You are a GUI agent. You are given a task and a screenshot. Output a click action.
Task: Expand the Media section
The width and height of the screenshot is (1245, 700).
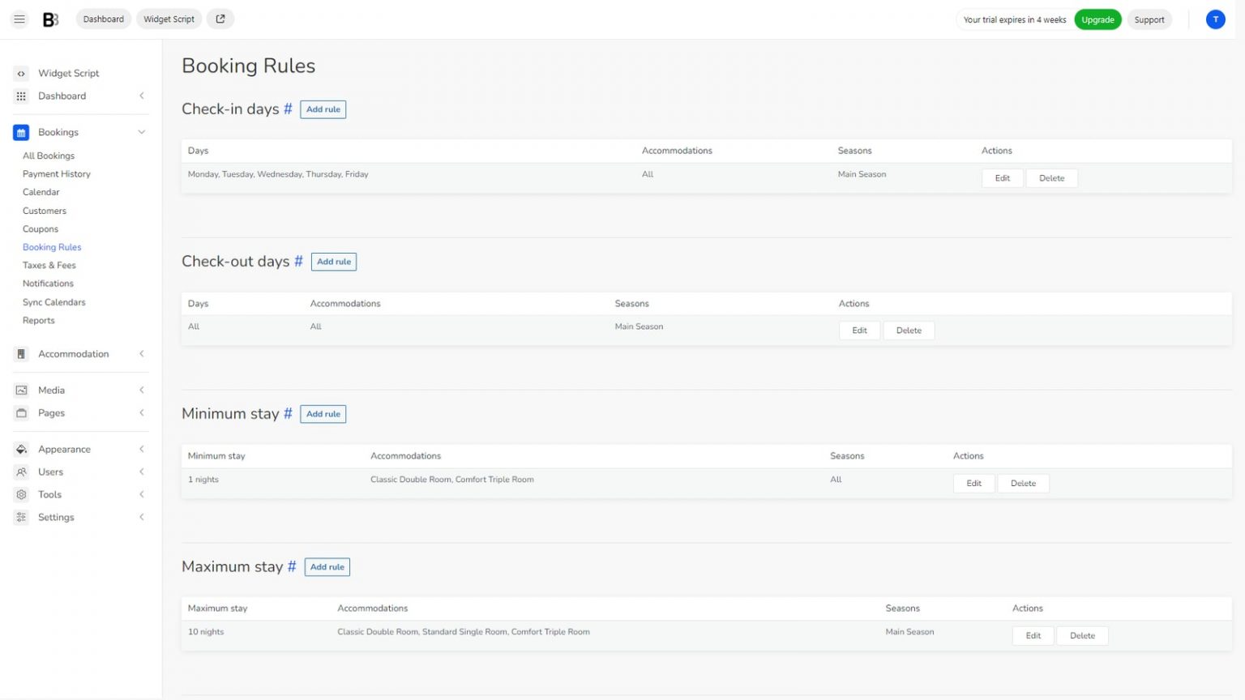[141, 390]
